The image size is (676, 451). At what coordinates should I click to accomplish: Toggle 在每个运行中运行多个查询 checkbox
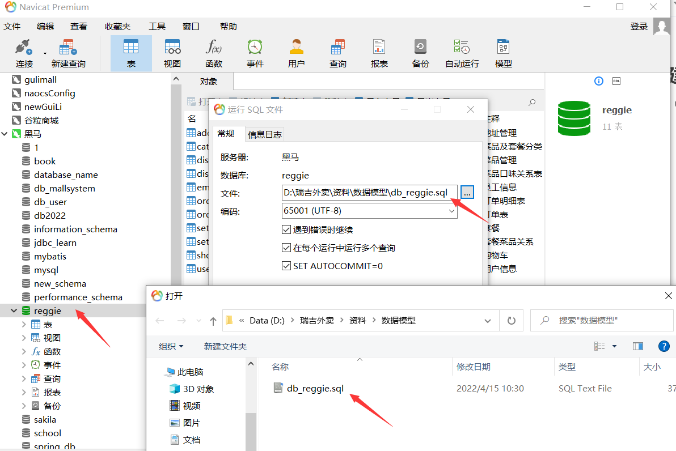pyautogui.click(x=286, y=248)
